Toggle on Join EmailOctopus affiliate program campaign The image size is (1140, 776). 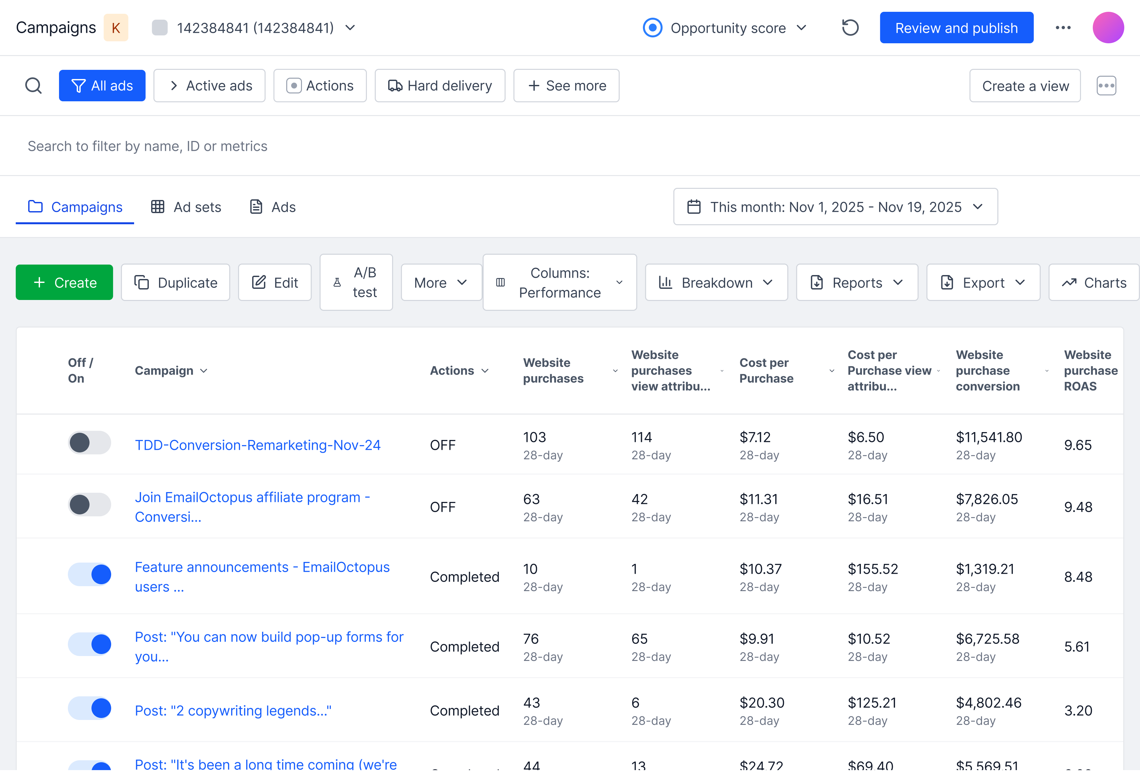pos(89,505)
